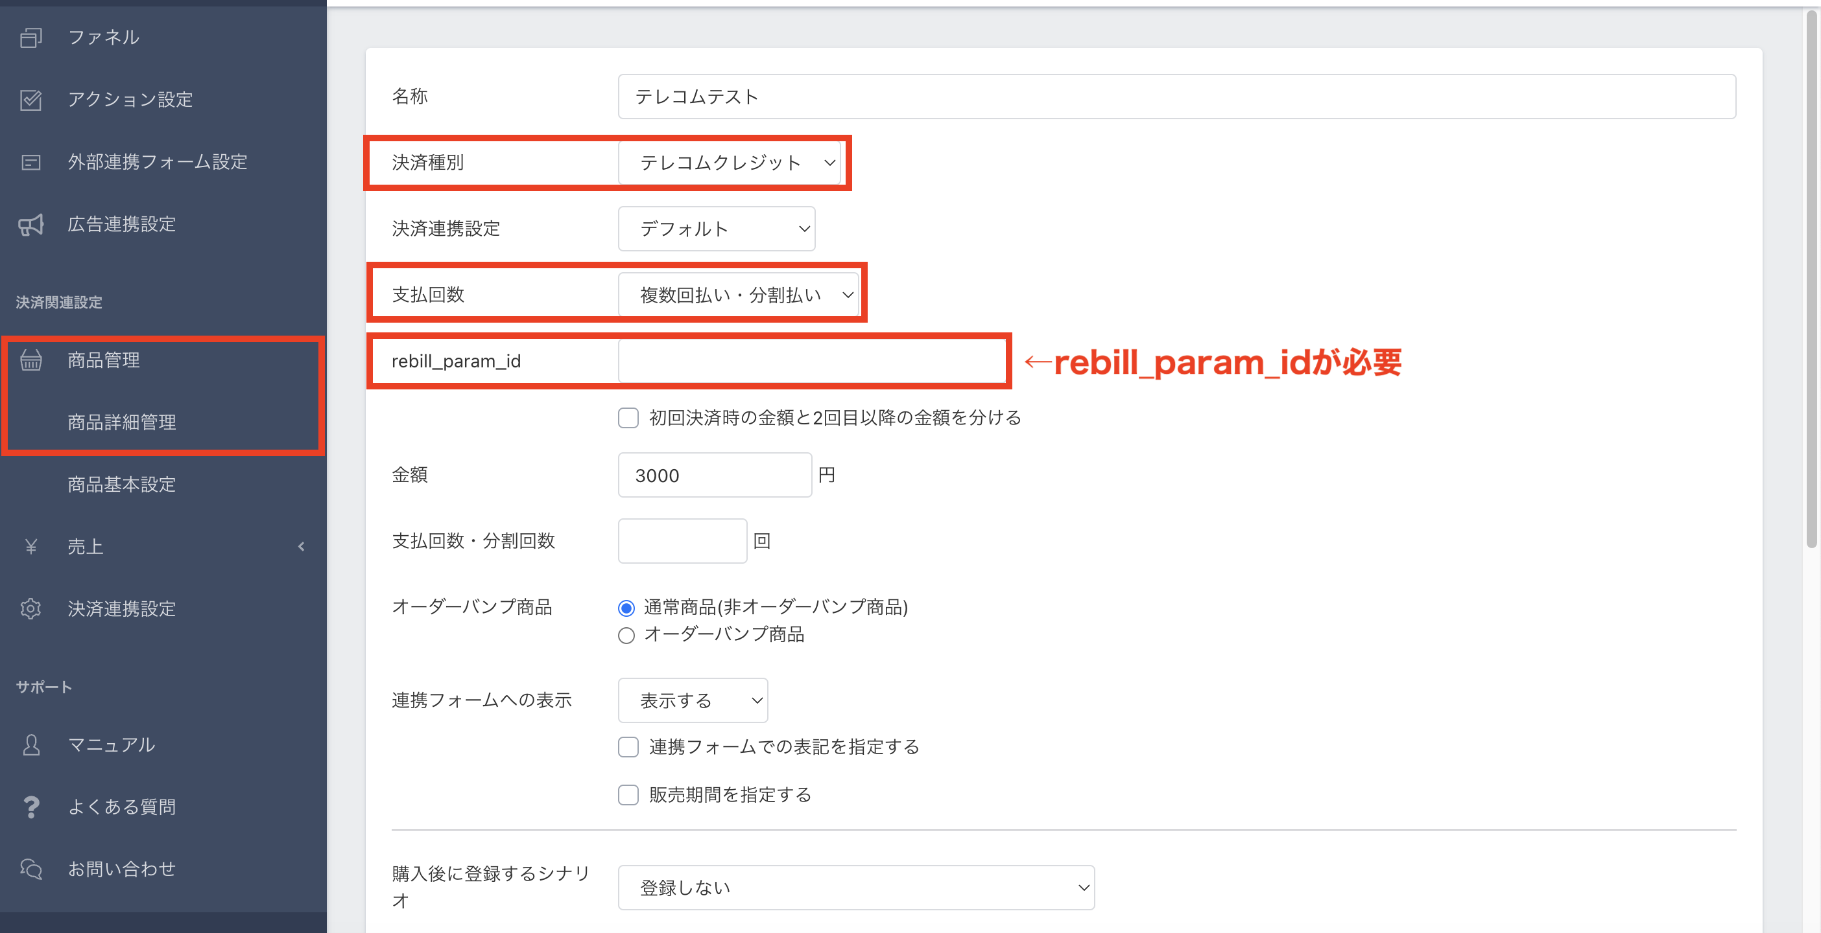Open the マニュアル support link
This screenshot has height=933, width=1821.
point(111,744)
